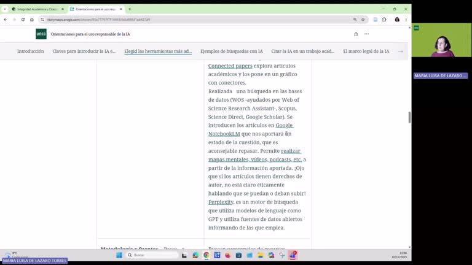This screenshot has width=472, height=265.
Task: Open Task View on the taskbar
Action: (x=184, y=255)
